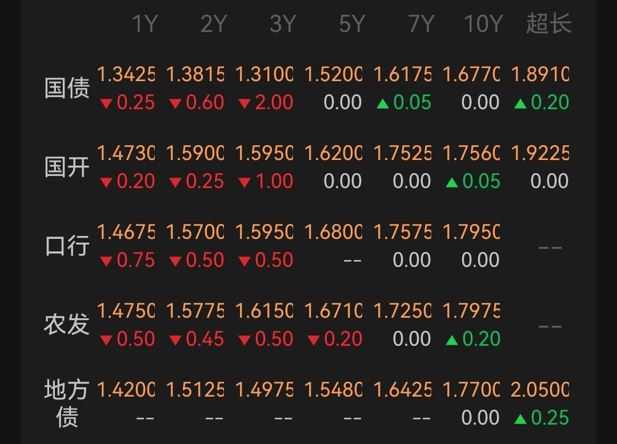Open the 农发 row label
This screenshot has height=444, width=617.
(x=67, y=325)
